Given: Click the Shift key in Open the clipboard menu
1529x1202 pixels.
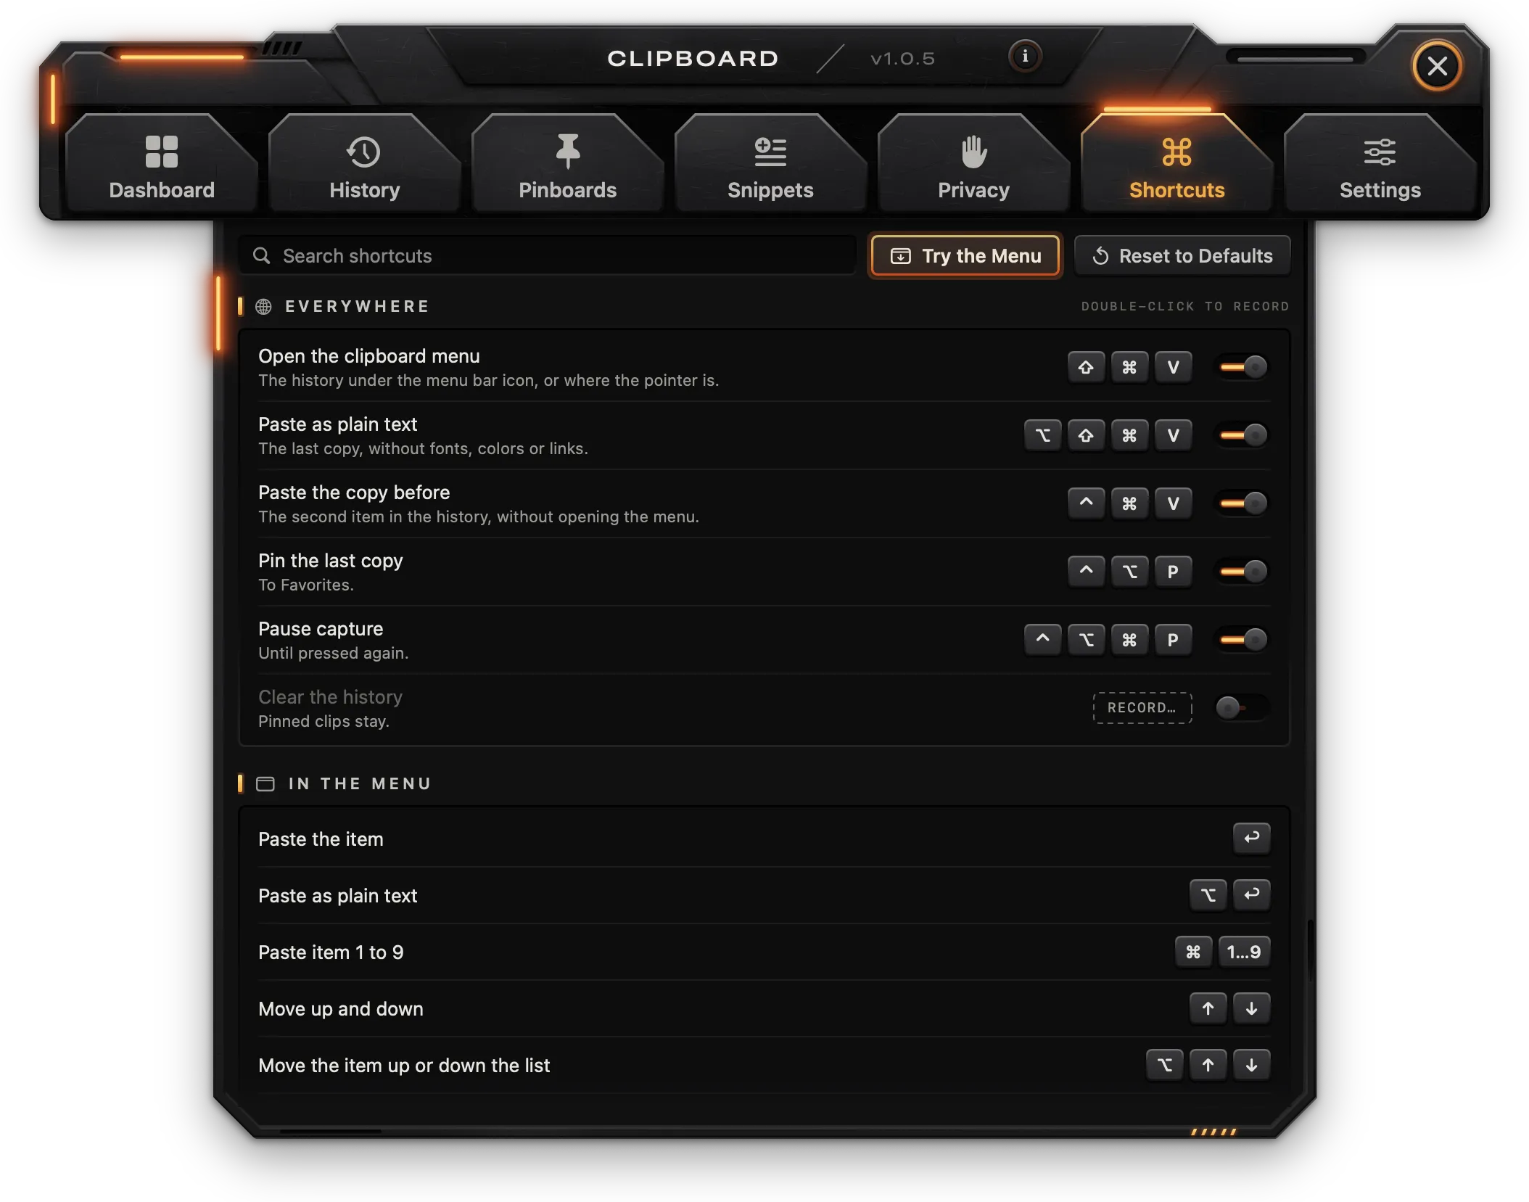Looking at the screenshot, I should point(1086,367).
